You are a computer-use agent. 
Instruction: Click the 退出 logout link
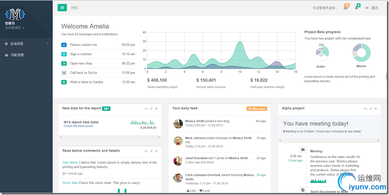click(375, 8)
